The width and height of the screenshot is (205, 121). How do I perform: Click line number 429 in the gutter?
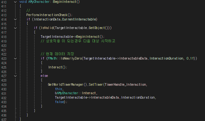[4, 85]
